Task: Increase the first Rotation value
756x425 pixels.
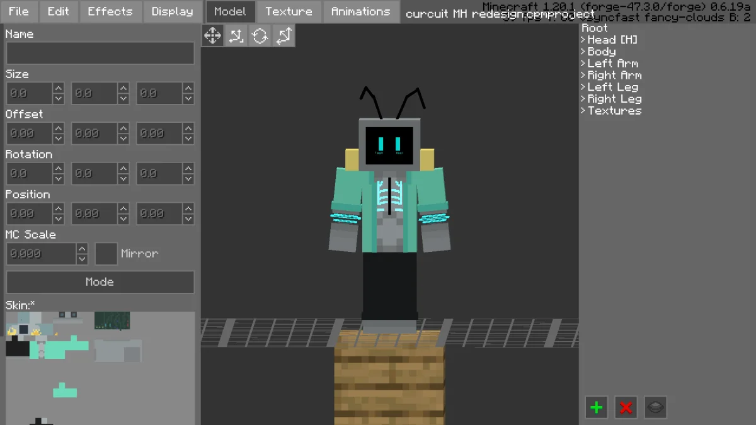Action: point(59,168)
